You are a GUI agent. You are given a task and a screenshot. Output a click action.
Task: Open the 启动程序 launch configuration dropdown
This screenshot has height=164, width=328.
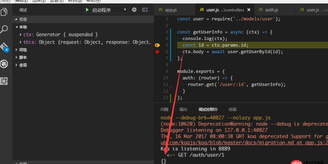point(109,10)
